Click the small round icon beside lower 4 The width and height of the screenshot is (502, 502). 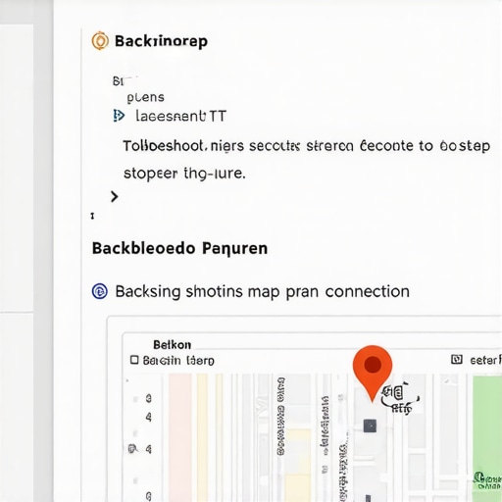(x=132, y=449)
